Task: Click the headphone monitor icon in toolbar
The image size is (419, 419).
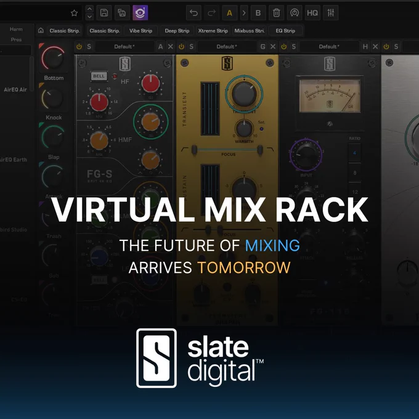Action: (295, 13)
